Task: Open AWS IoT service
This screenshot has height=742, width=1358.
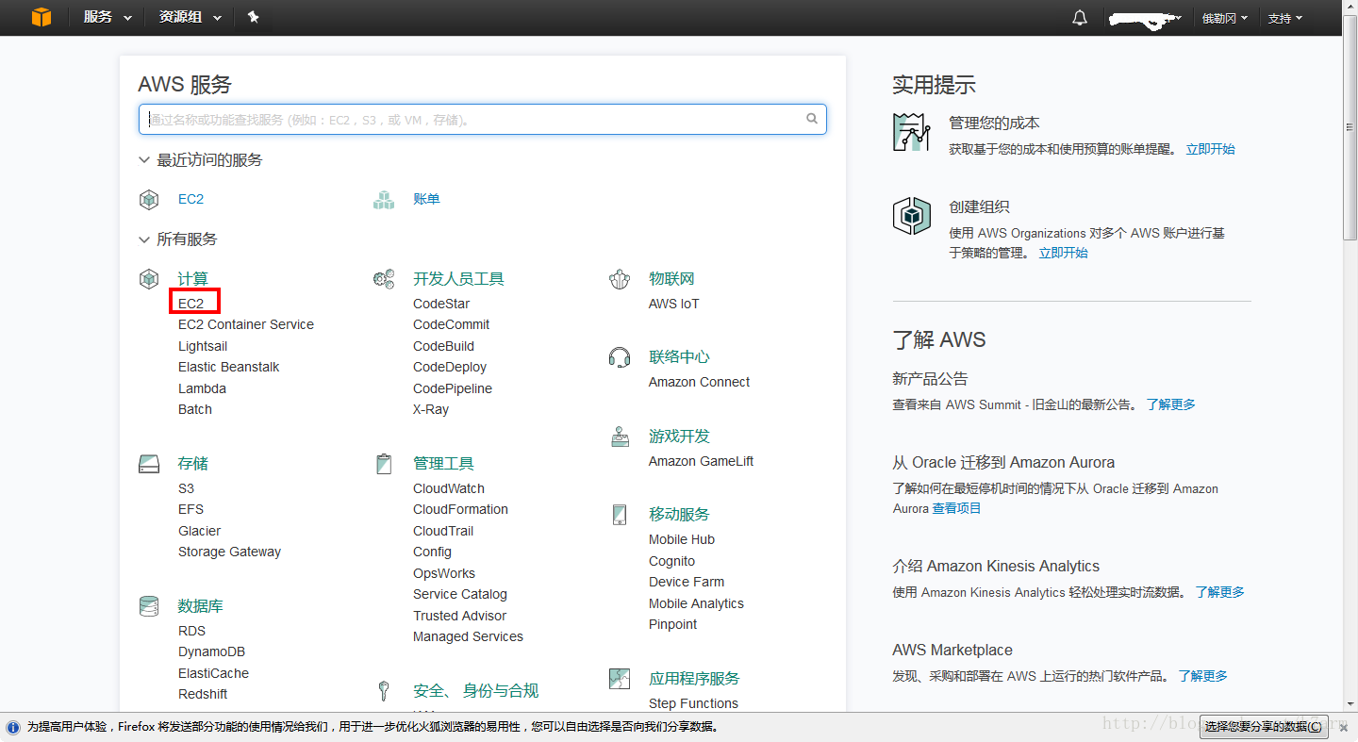Action: pos(674,304)
